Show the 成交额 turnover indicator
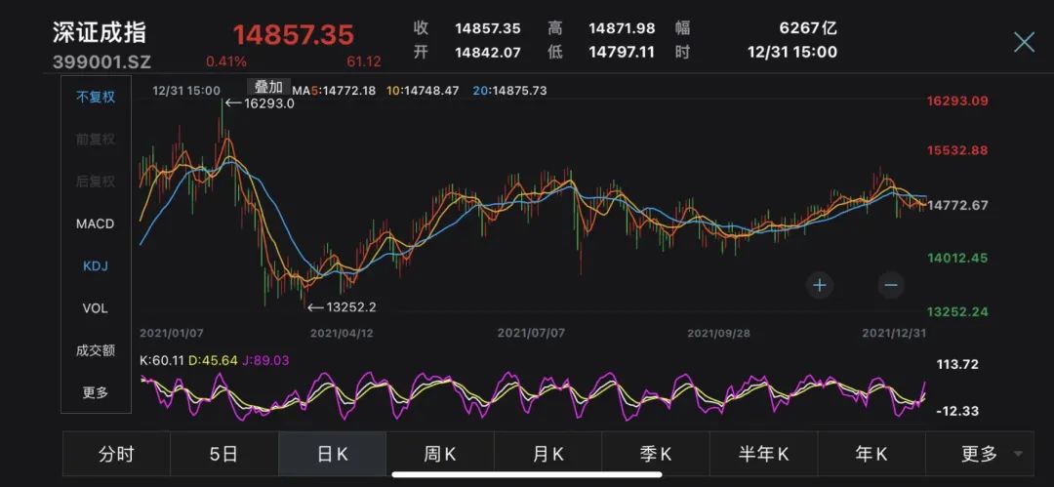This screenshot has width=1054, height=487. (96, 350)
